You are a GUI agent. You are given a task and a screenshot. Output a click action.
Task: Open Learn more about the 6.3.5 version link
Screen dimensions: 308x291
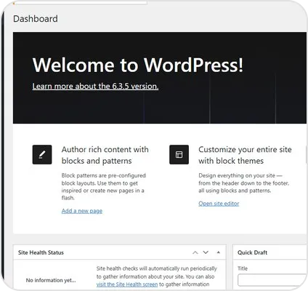click(x=95, y=87)
